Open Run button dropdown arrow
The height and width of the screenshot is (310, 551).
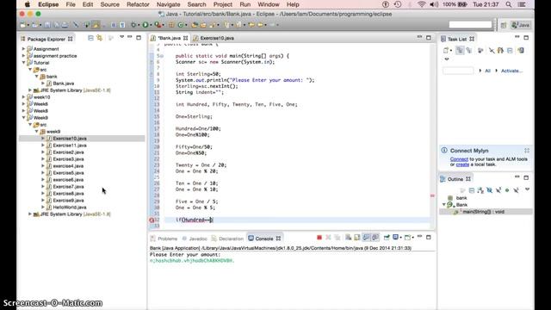(151, 25)
